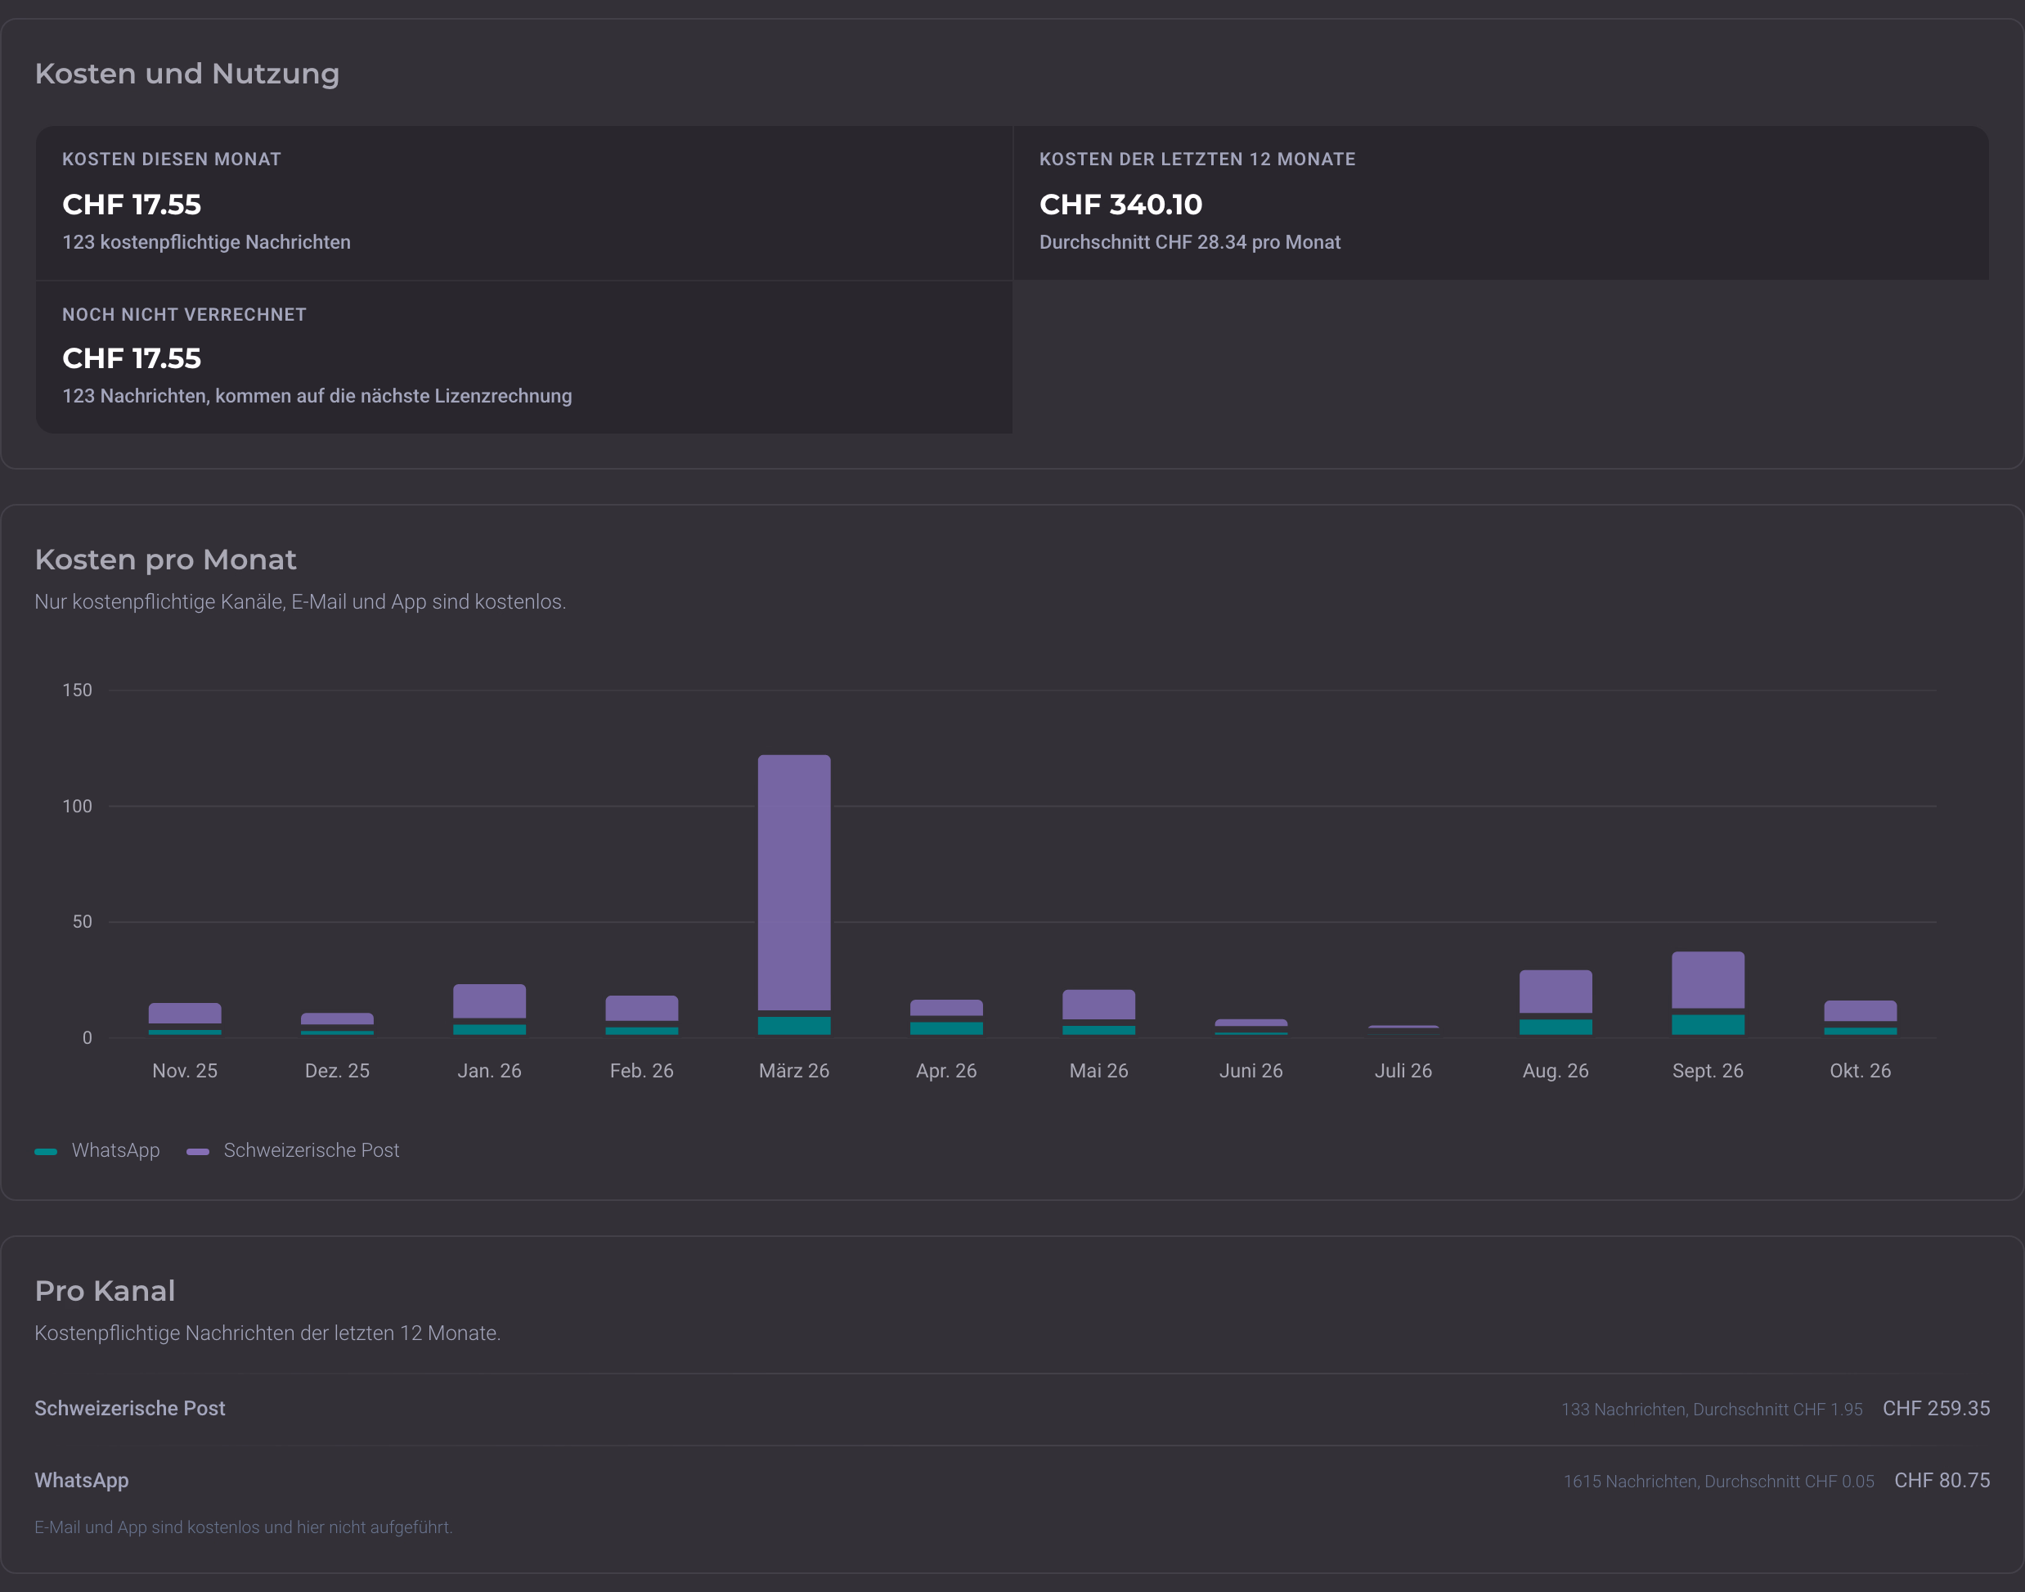
Task: Click the teal WhatsApp legend color marker
Action: pyautogui.click(x=46, y=1151)
